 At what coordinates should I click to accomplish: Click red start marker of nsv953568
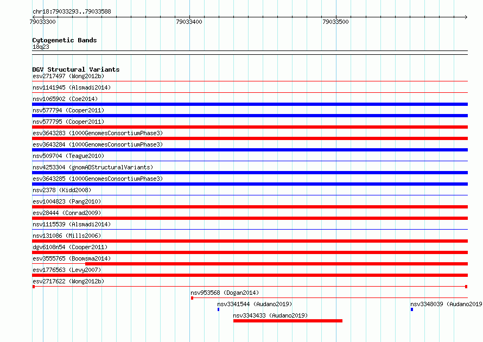192,298
